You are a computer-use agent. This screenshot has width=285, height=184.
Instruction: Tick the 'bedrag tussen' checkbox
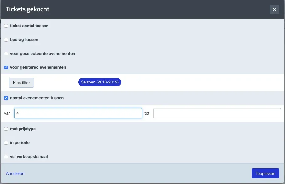point(6,40)
